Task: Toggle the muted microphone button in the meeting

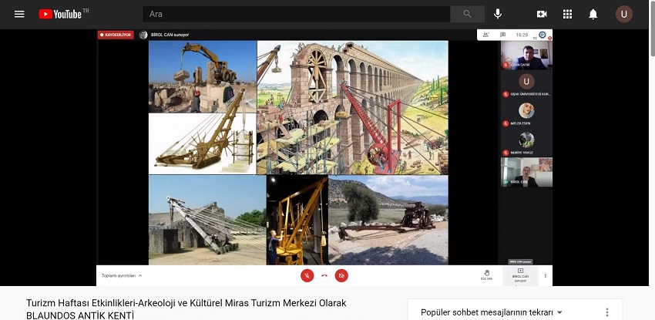Action: 307,275
